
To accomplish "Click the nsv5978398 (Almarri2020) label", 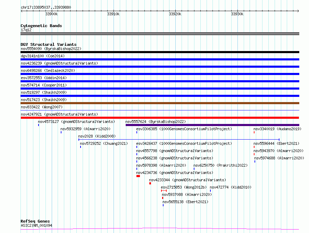I will tap(161, 165).
